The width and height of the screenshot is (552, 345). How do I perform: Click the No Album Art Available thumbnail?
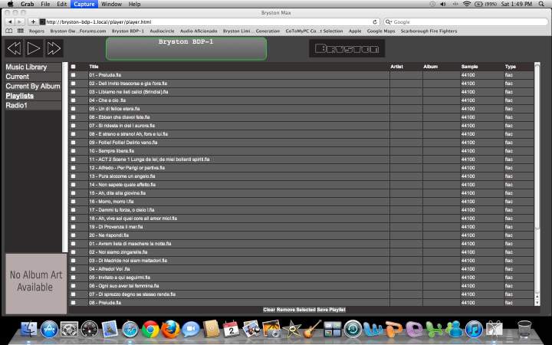(36, 284)
